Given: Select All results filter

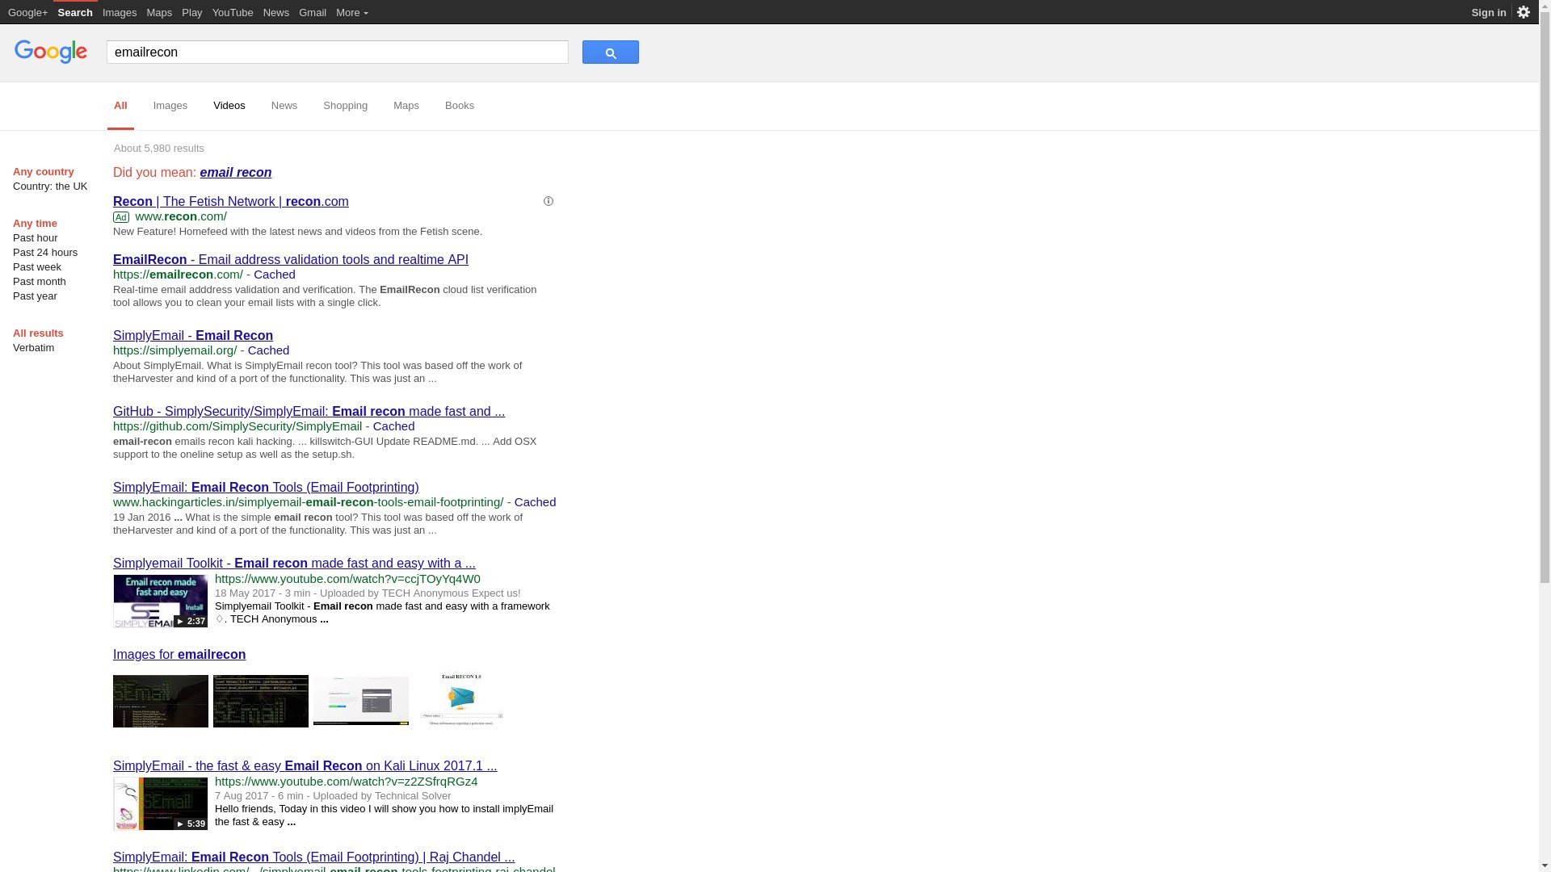Looking at the screenshot, I should tap(38, 333).
